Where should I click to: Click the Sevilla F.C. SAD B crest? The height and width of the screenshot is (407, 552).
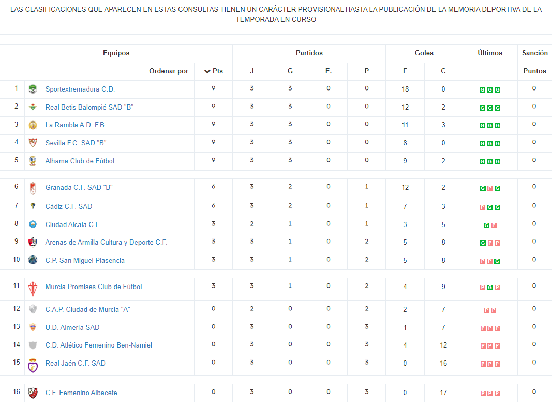[x=33, y=143]
